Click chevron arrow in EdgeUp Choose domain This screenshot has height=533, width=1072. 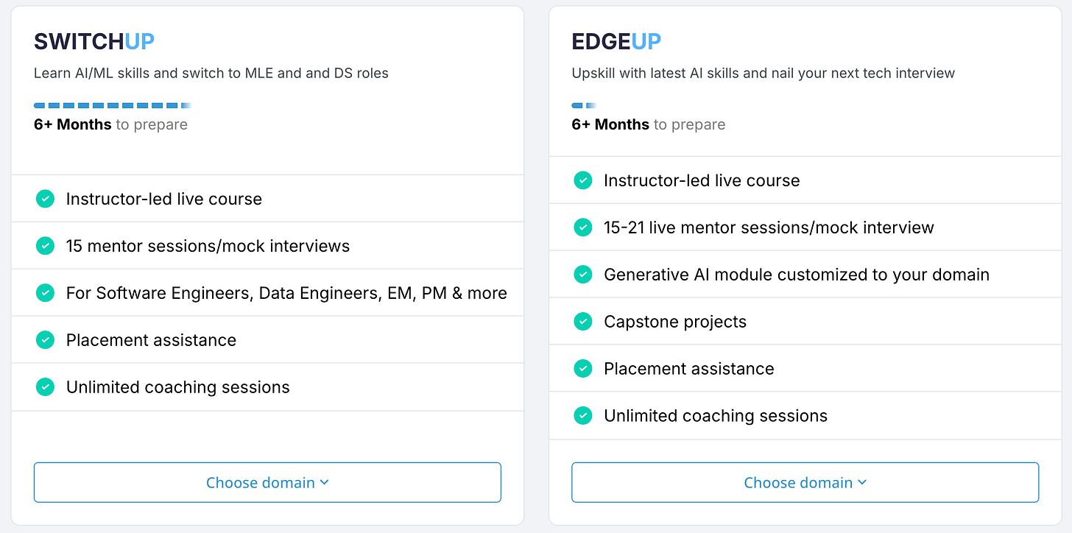tap(863, 483)
